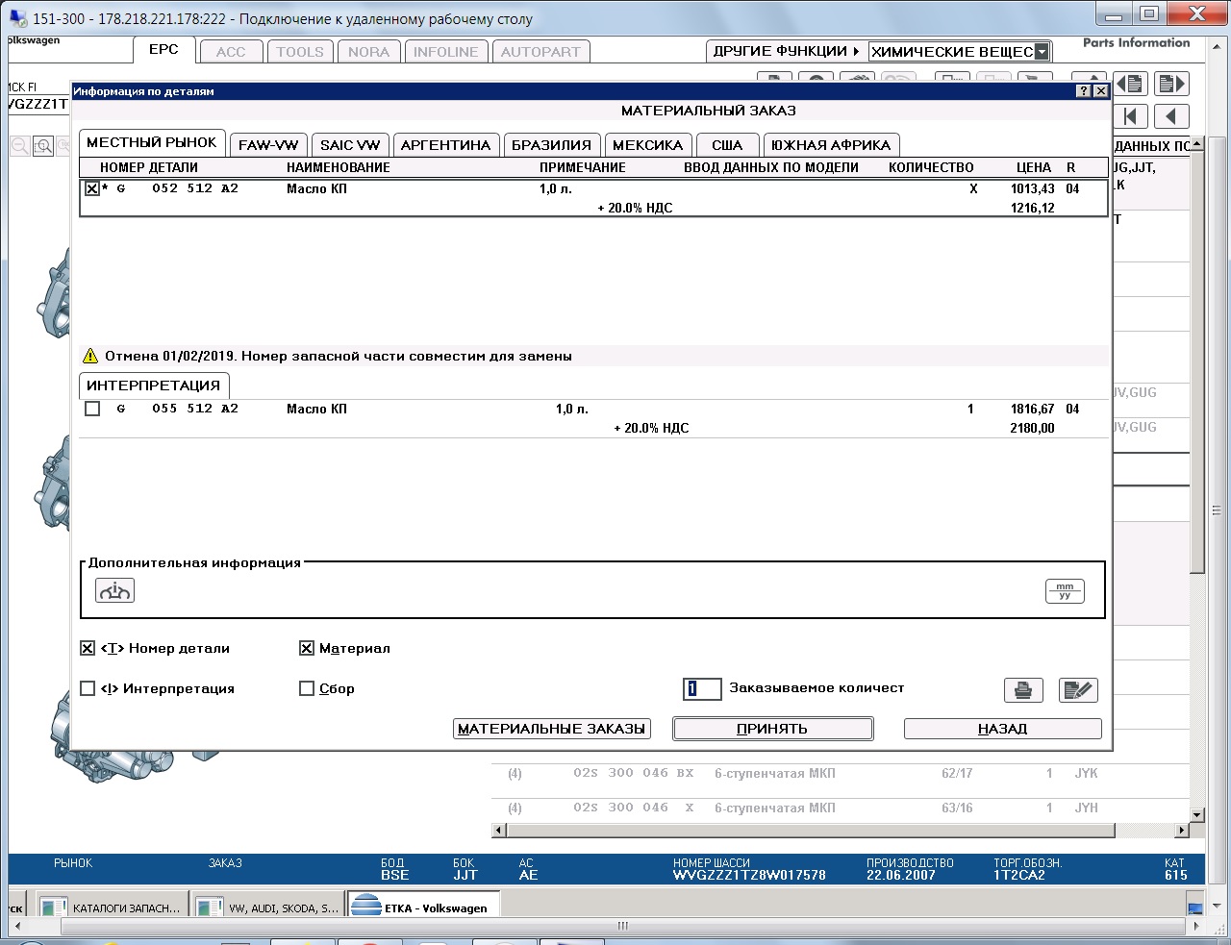This screenshot has width=1231, height=945.
Task: Close the Информация по деталям dialog
Action: tap(1101, 91)
